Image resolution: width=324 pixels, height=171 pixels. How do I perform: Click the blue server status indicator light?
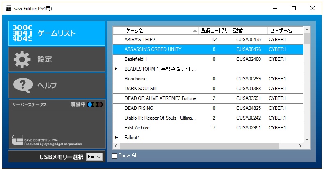pos(90,104)
